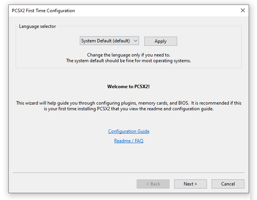
Task: Open the System Default language dropdown
Action: [x=109, y=41]
